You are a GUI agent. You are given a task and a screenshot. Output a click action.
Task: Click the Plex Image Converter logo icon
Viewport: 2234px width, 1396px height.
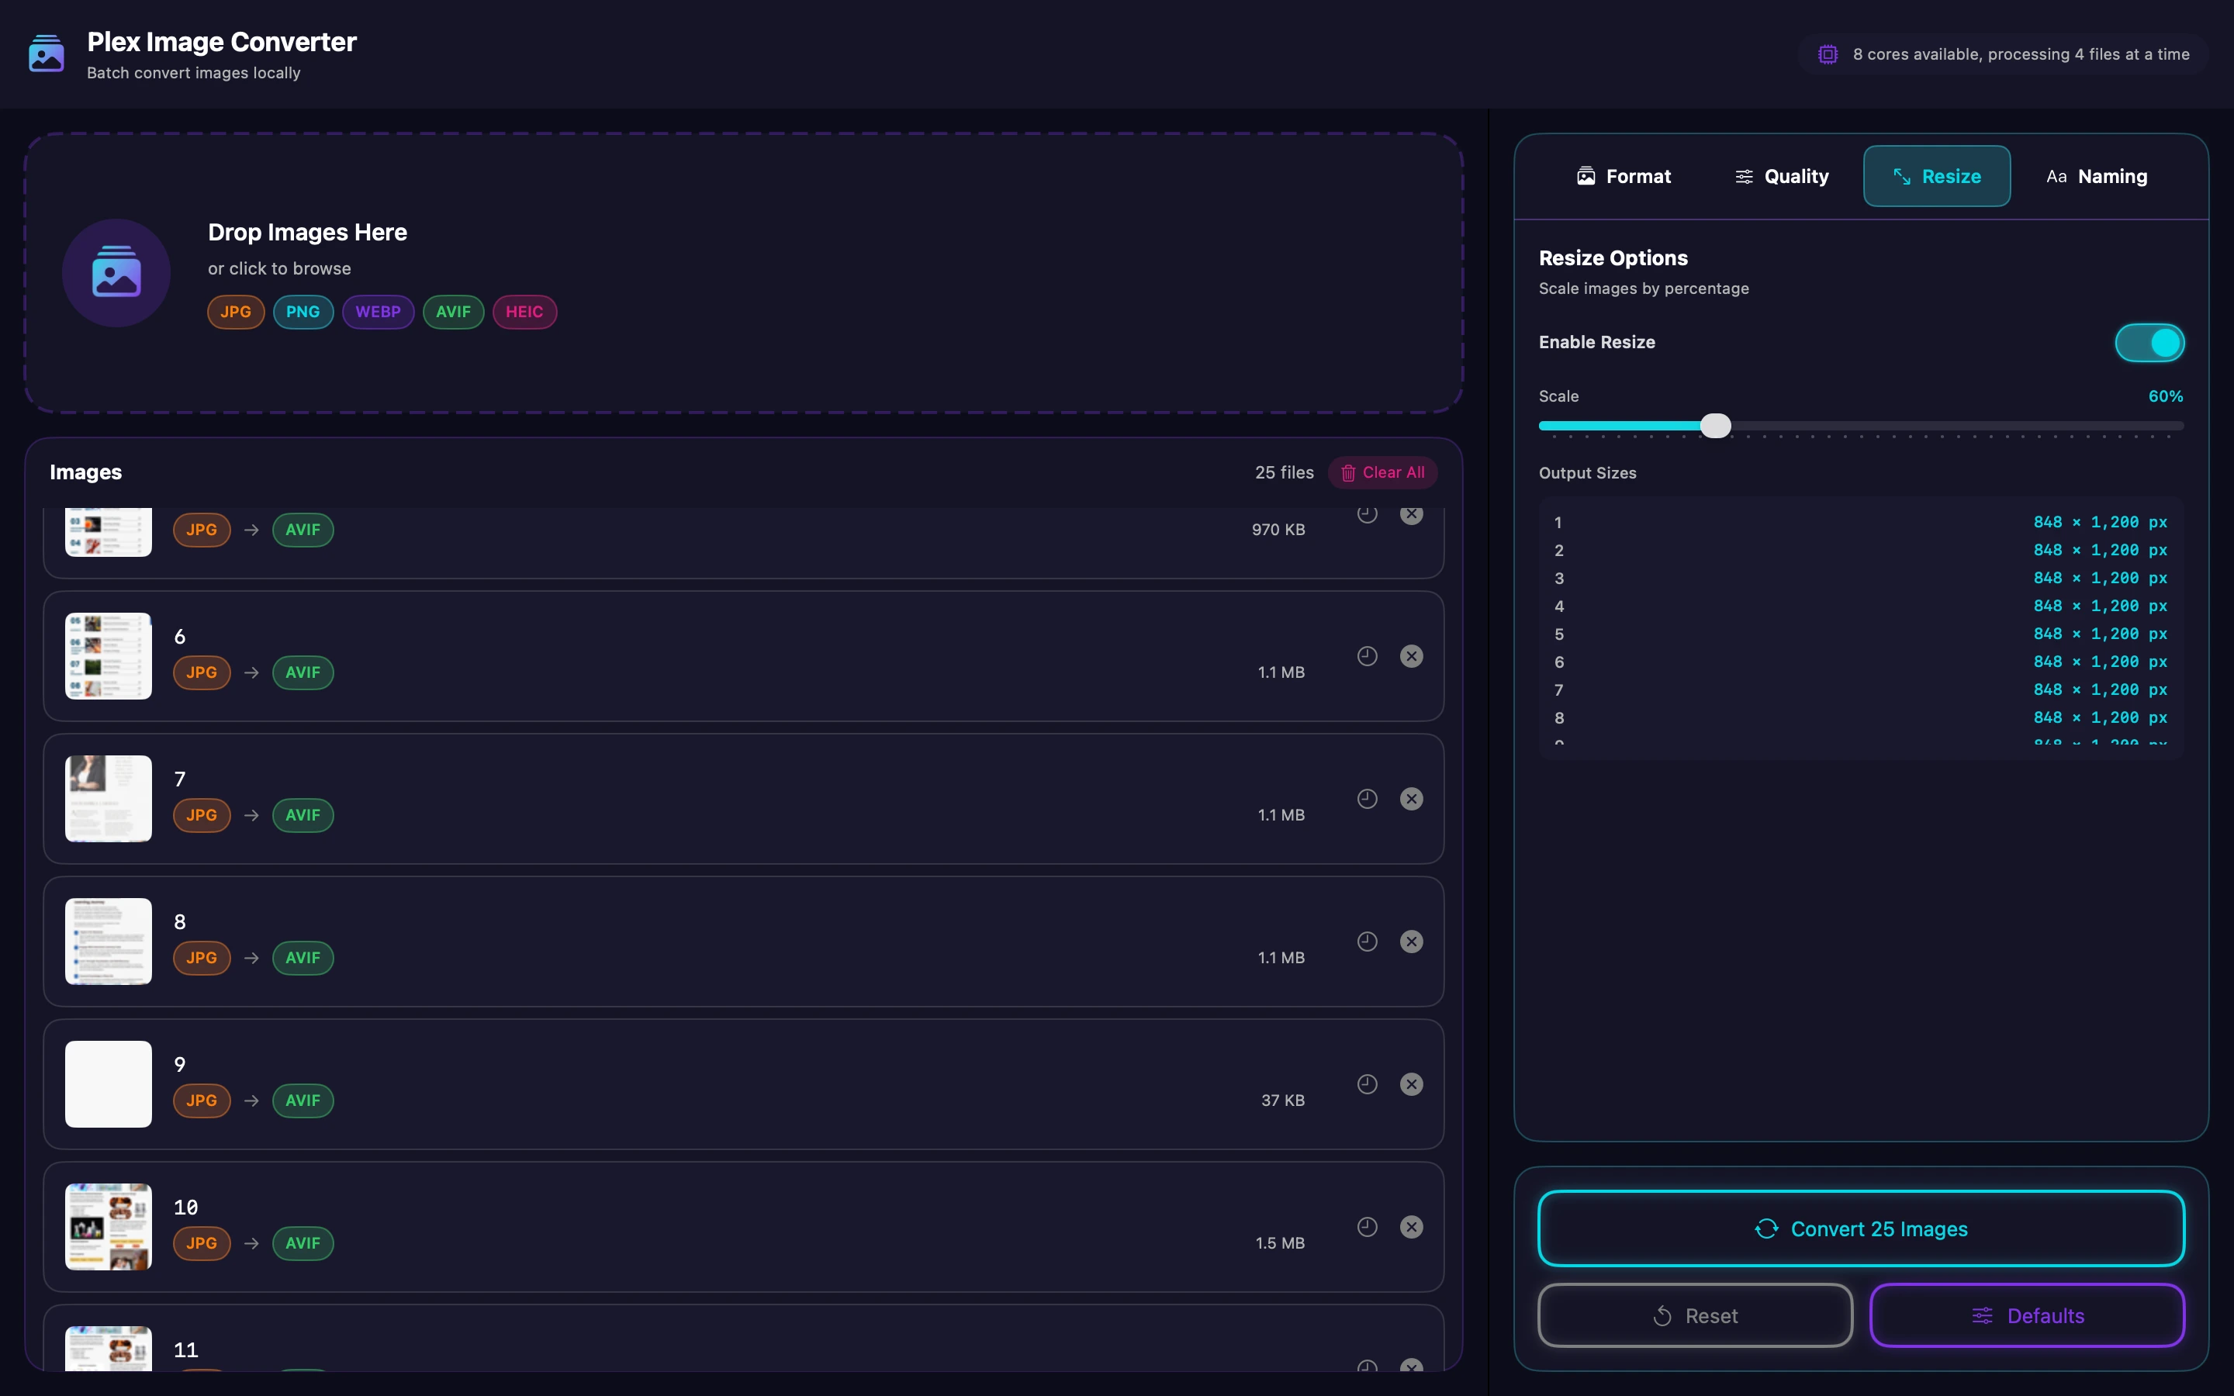pos(45,54)
